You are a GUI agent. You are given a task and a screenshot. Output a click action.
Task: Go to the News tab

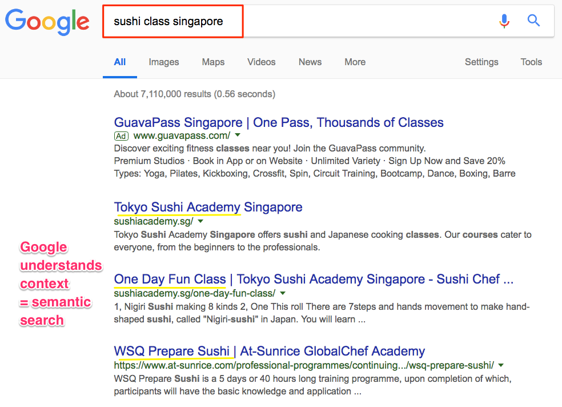click(x=310, y=62)
